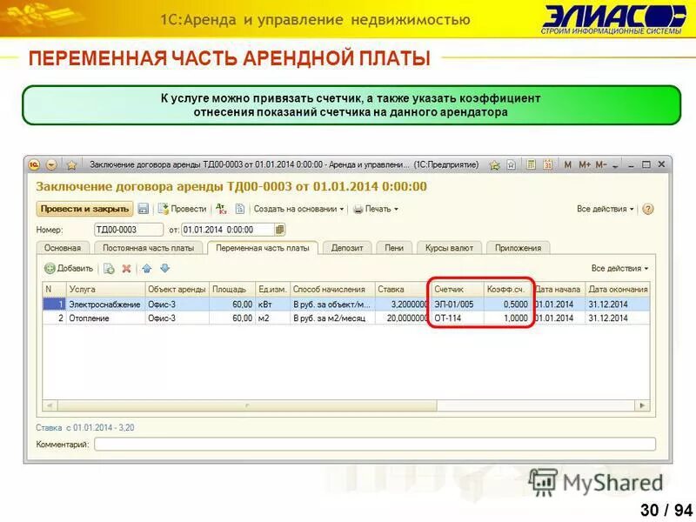This screenshot has width=696, height=522.
Task: Click the horizontal scrollbar thumb
Action: pyautogui.click(x=247, y=405)
